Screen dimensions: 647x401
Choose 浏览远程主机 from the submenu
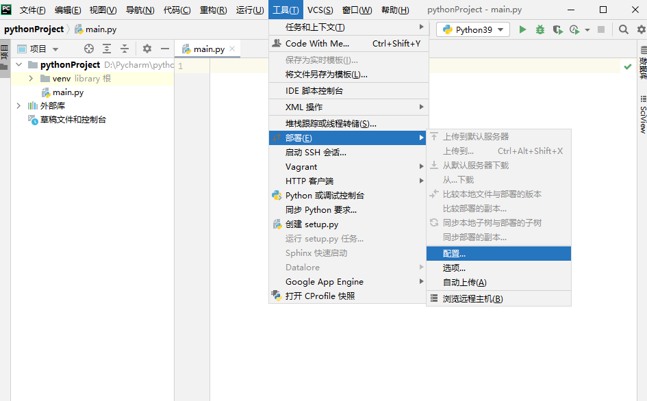[x=474, y=298]
